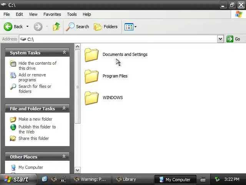Click the My Computer taskbar button
This screenshot has height=185, width=246.
click(x=175, y=180)
